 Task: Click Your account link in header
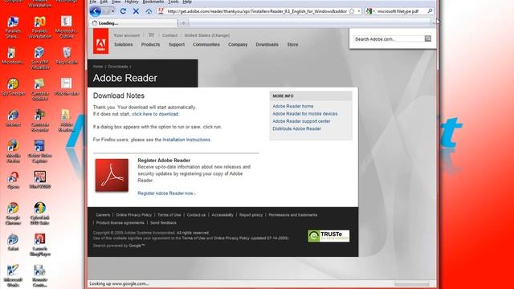click(x=127, y=35)
